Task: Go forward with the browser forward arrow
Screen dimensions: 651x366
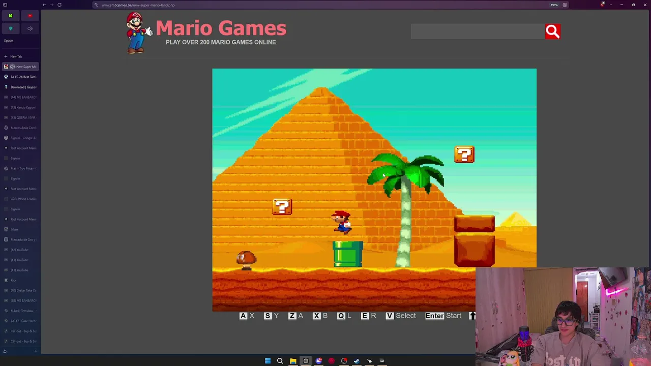Action: coord(52,5)
